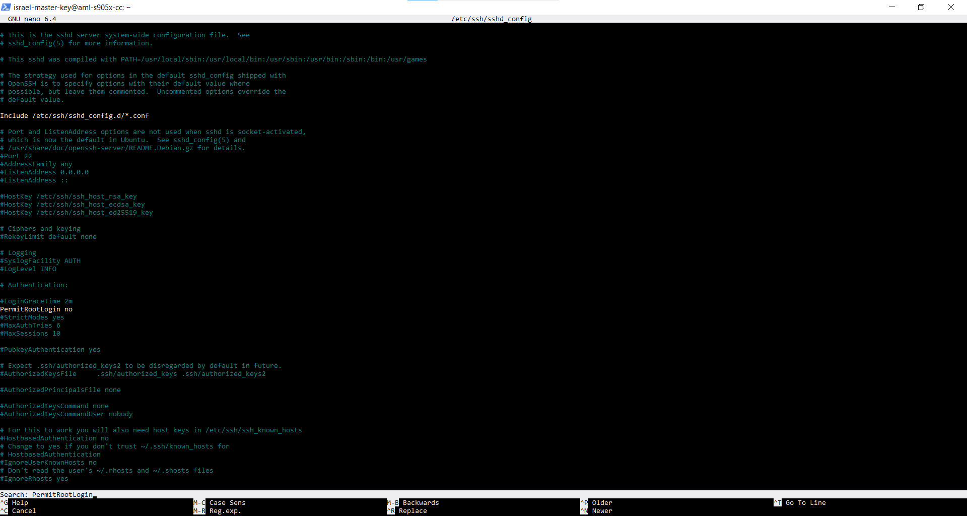This screenshot has height=516, width=967.
Task: Click the '#AuthorizedPrincipalsFile none' line
Action: point(60,390)
